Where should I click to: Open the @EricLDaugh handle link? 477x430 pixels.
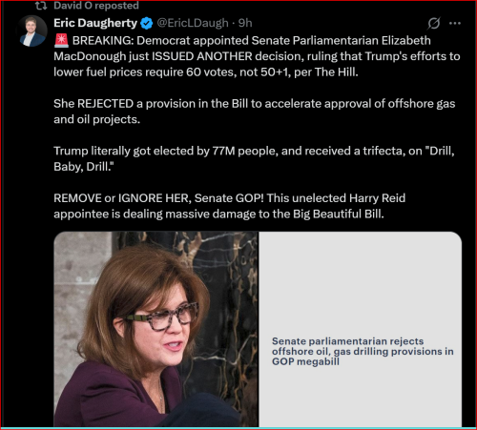click(x=193, y=23)
